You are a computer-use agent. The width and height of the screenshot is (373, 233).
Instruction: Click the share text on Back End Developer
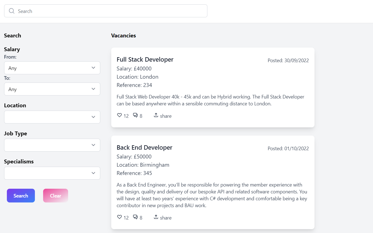166,218
